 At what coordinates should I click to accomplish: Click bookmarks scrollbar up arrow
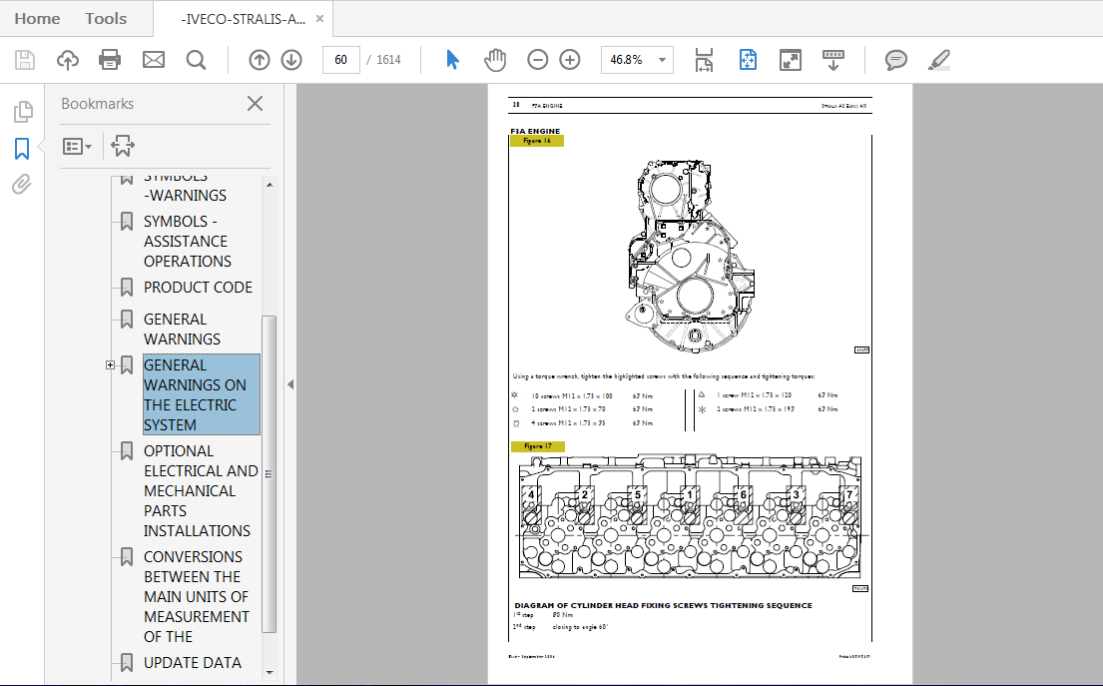(270, 185)
